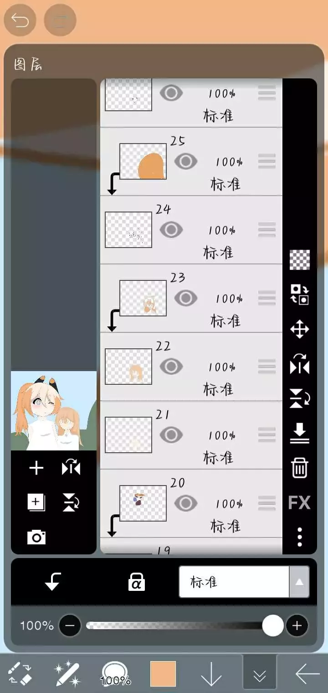Open the 标准 blend mode dropdown

[244, 582]
